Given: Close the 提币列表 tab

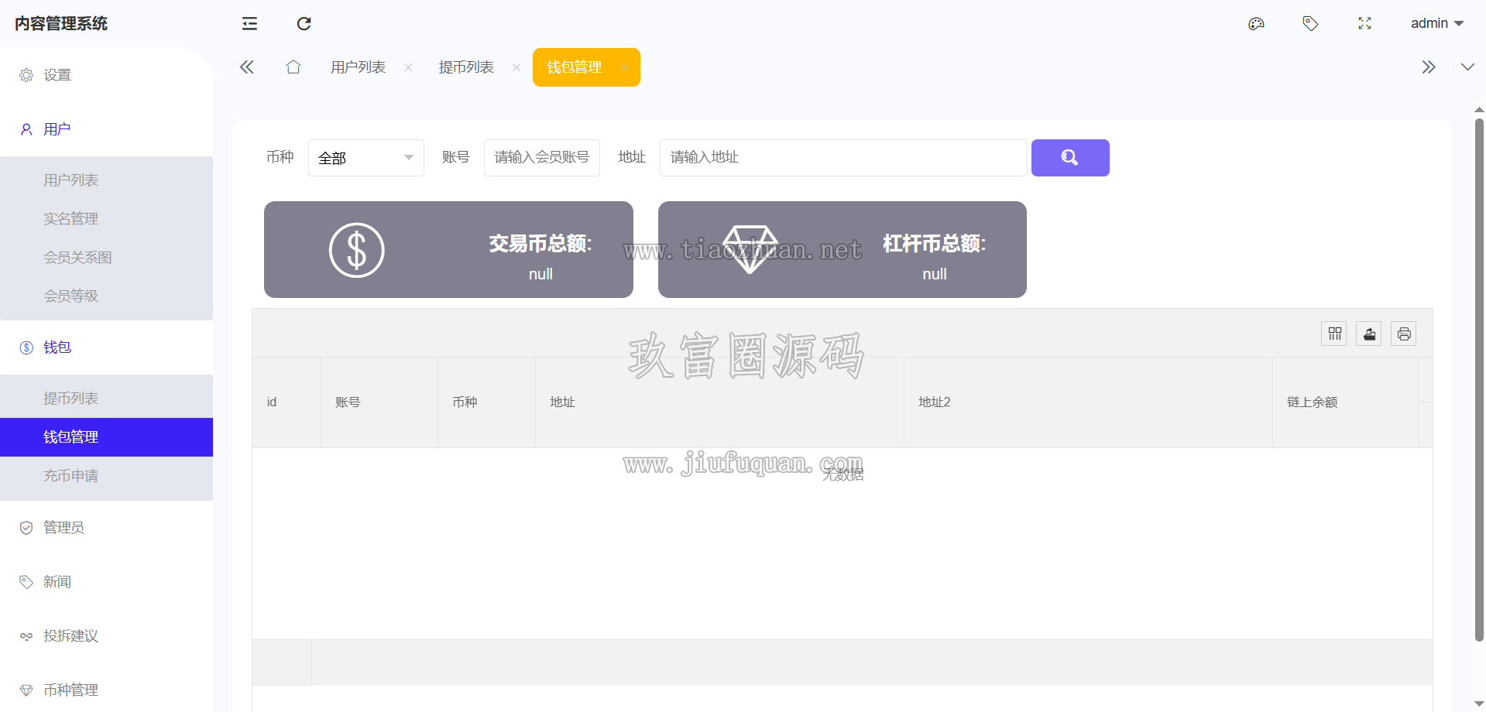Looking at the screenshot, I should click(x=516, y=67).
